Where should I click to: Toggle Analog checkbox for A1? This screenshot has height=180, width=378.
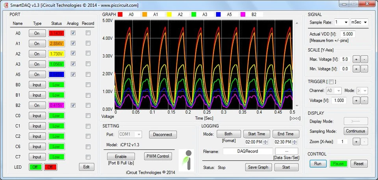tap(73, 43)
